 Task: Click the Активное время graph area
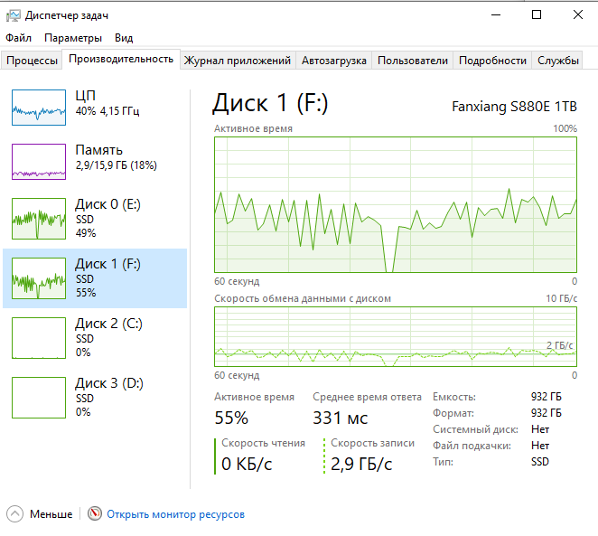click(396, 204)
